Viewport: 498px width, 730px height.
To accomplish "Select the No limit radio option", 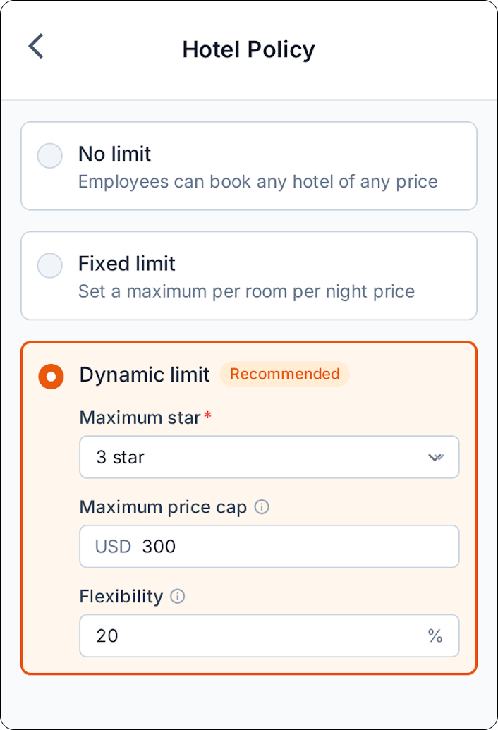I will click(49, 156).
